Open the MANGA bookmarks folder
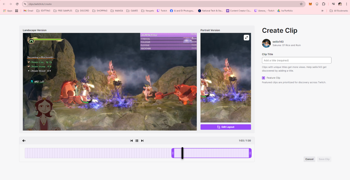This screenshot has height=180, width=350. 118,11
